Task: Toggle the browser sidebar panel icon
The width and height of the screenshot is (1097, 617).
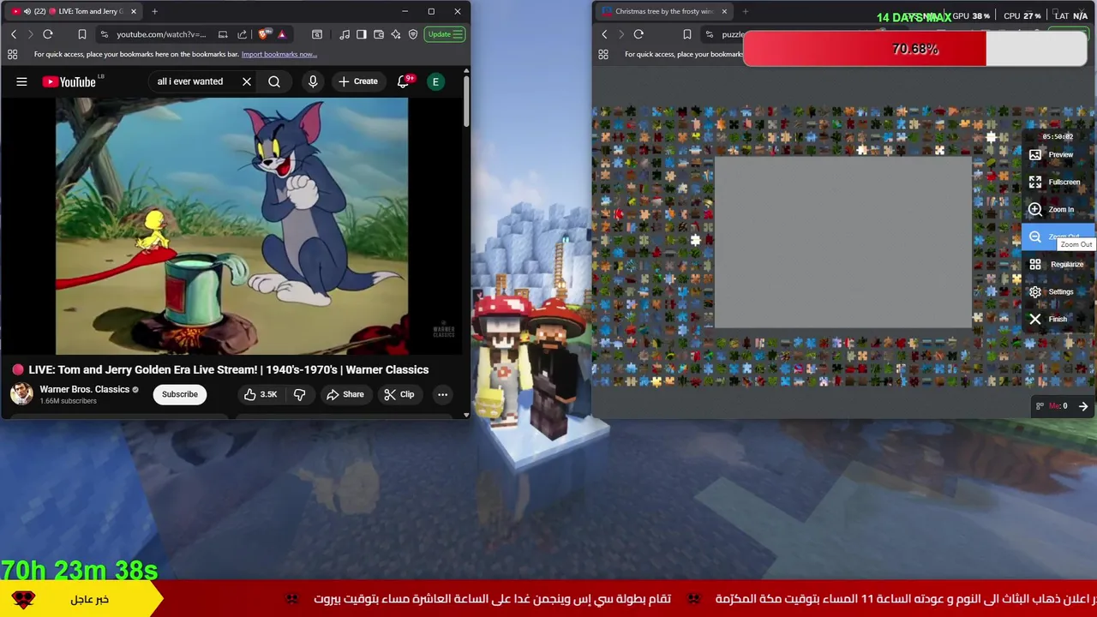Action: pyautogui.click(x=362, y=34)
